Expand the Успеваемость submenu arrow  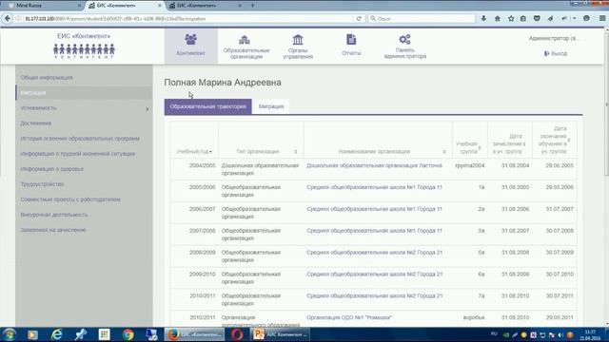(147, 109)
